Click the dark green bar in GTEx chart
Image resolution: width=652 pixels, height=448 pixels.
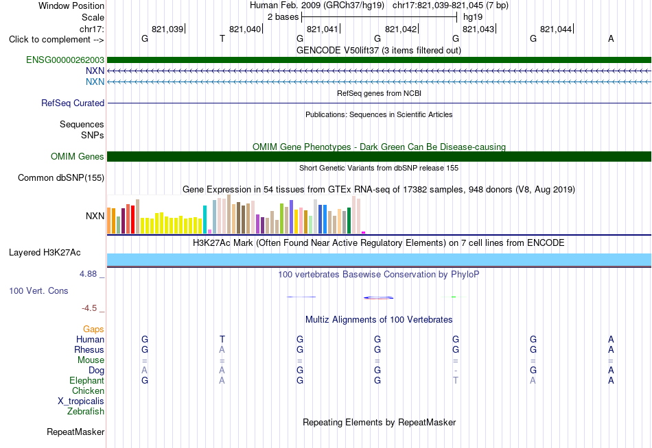coord(349,221)
